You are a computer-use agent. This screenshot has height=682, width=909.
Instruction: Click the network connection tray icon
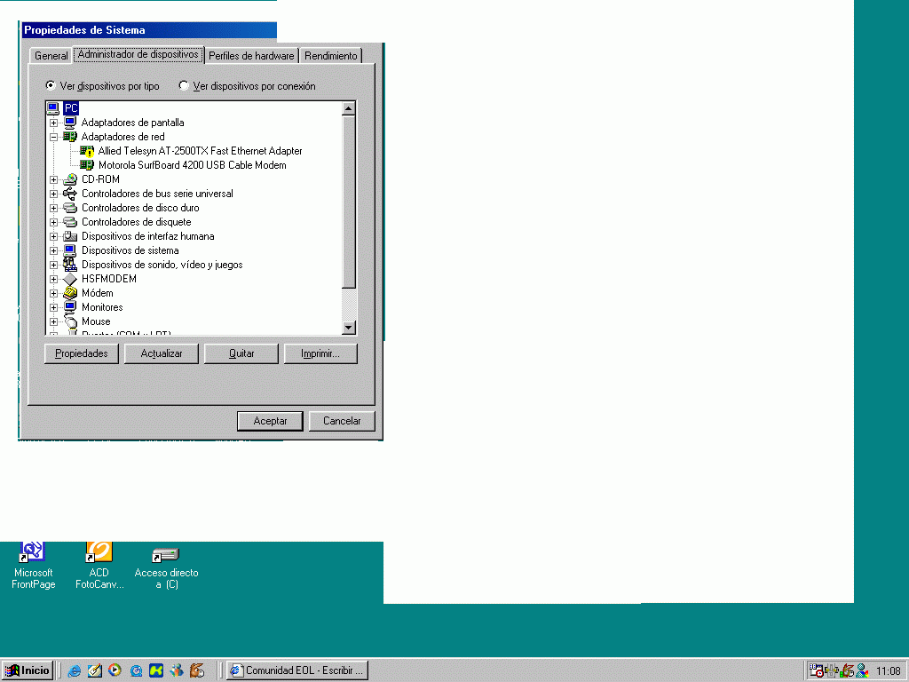pyautogui.click(x=832, y=670)
